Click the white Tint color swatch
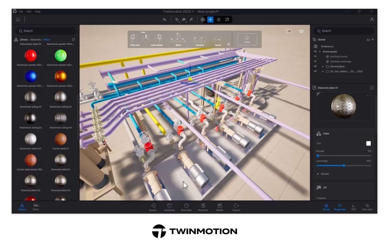 pos(369,144)
